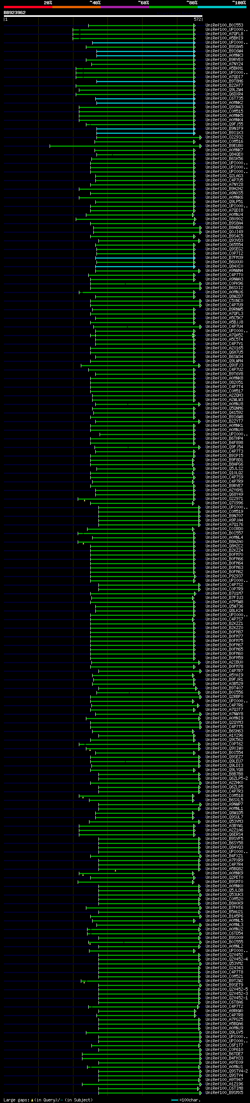Select hit label UniRef100_Q84XC0

coord(224,266)
